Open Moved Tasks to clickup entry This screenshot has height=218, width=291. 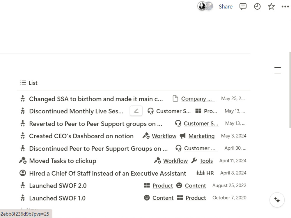tap(63, 161)
